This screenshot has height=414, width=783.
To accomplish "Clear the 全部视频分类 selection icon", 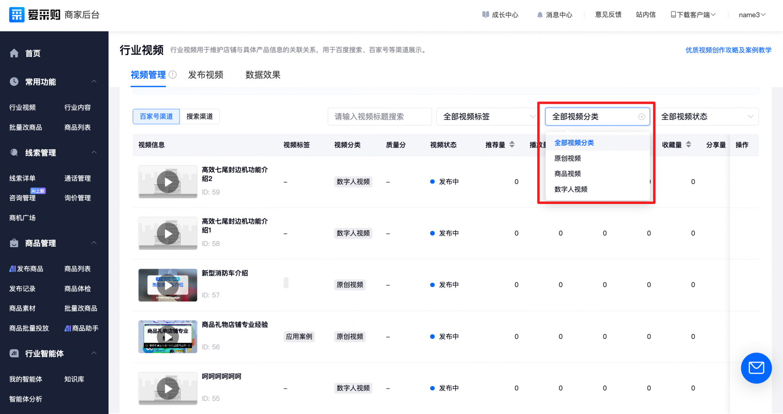I will click(x=641, y=117).
